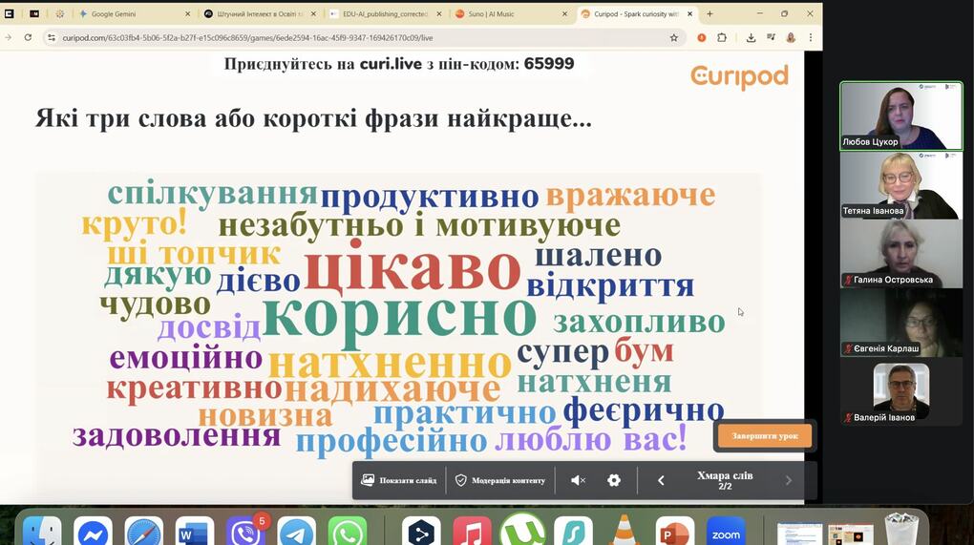Unmute sound with the speaker icon

coord(578,480)
